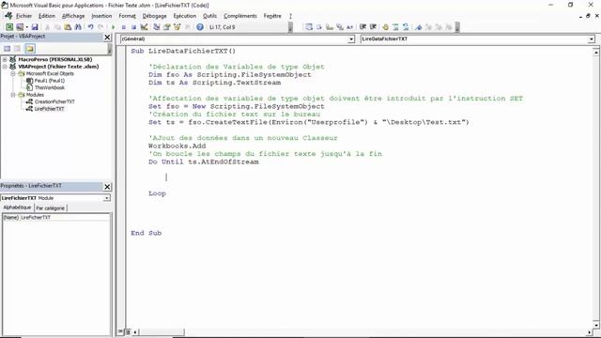Click Complete Word icon in Edit toolbar
The image size is (601, 338).
pyautogui.click(x=349, y=27)
